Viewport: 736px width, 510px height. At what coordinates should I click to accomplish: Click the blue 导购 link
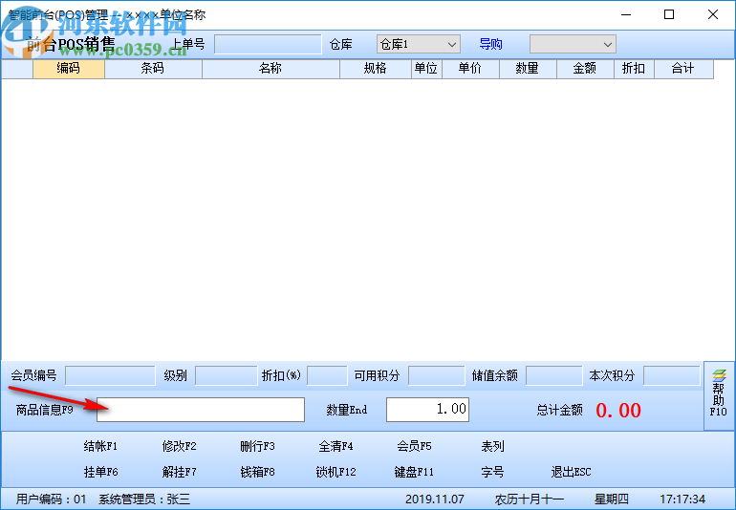click(x=490, y=44)
